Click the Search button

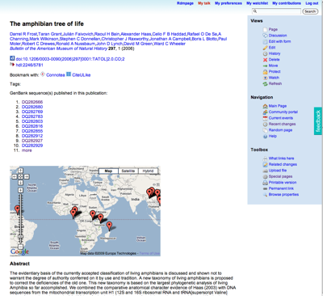coord(310,11)
